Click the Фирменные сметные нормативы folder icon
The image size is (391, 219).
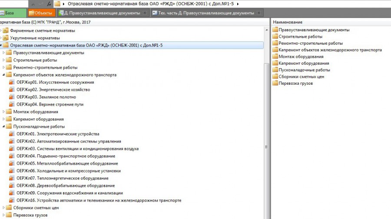(x=6, y=30)
